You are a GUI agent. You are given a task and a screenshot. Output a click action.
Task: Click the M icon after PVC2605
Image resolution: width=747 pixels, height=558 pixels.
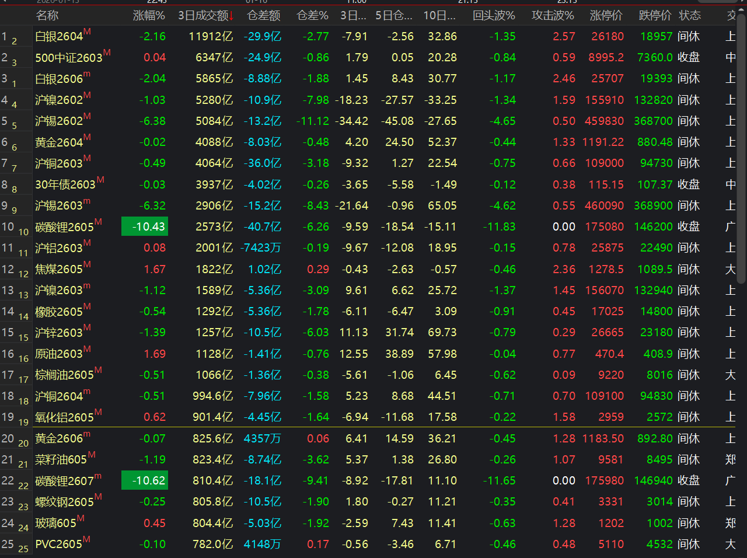[x=86, y=540]
